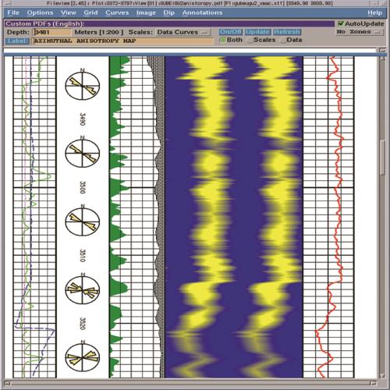The height and width of the screenshot is (390, 390).
Task: Click the Help menu
Action: (x=374, y=12)
